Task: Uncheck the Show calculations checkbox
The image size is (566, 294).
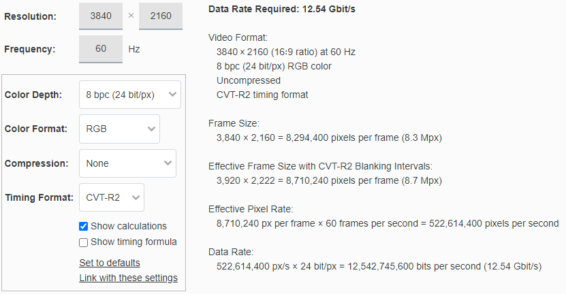Action: 84,226
